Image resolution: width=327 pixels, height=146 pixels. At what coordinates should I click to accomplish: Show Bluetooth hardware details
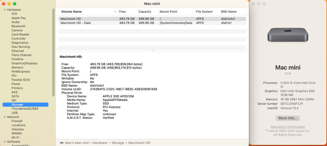[18, 26]
